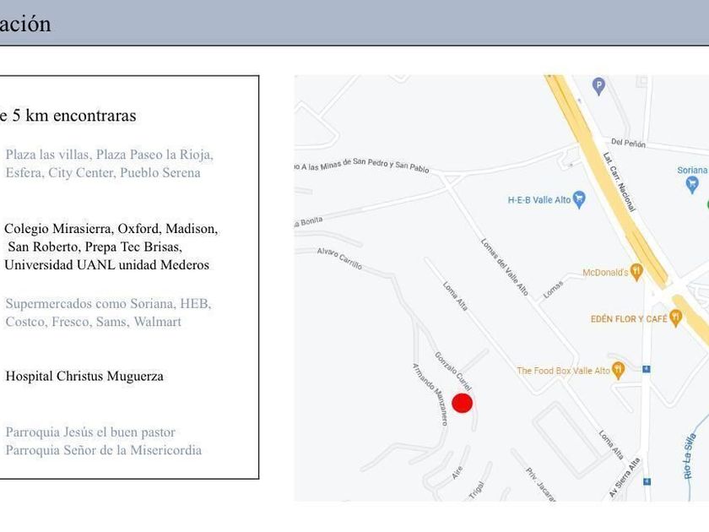Click the 'Parroquia Señor de la Misericordia' line
Image resolution: width=709 pixels, height=532 pixels.
point(103,450)
